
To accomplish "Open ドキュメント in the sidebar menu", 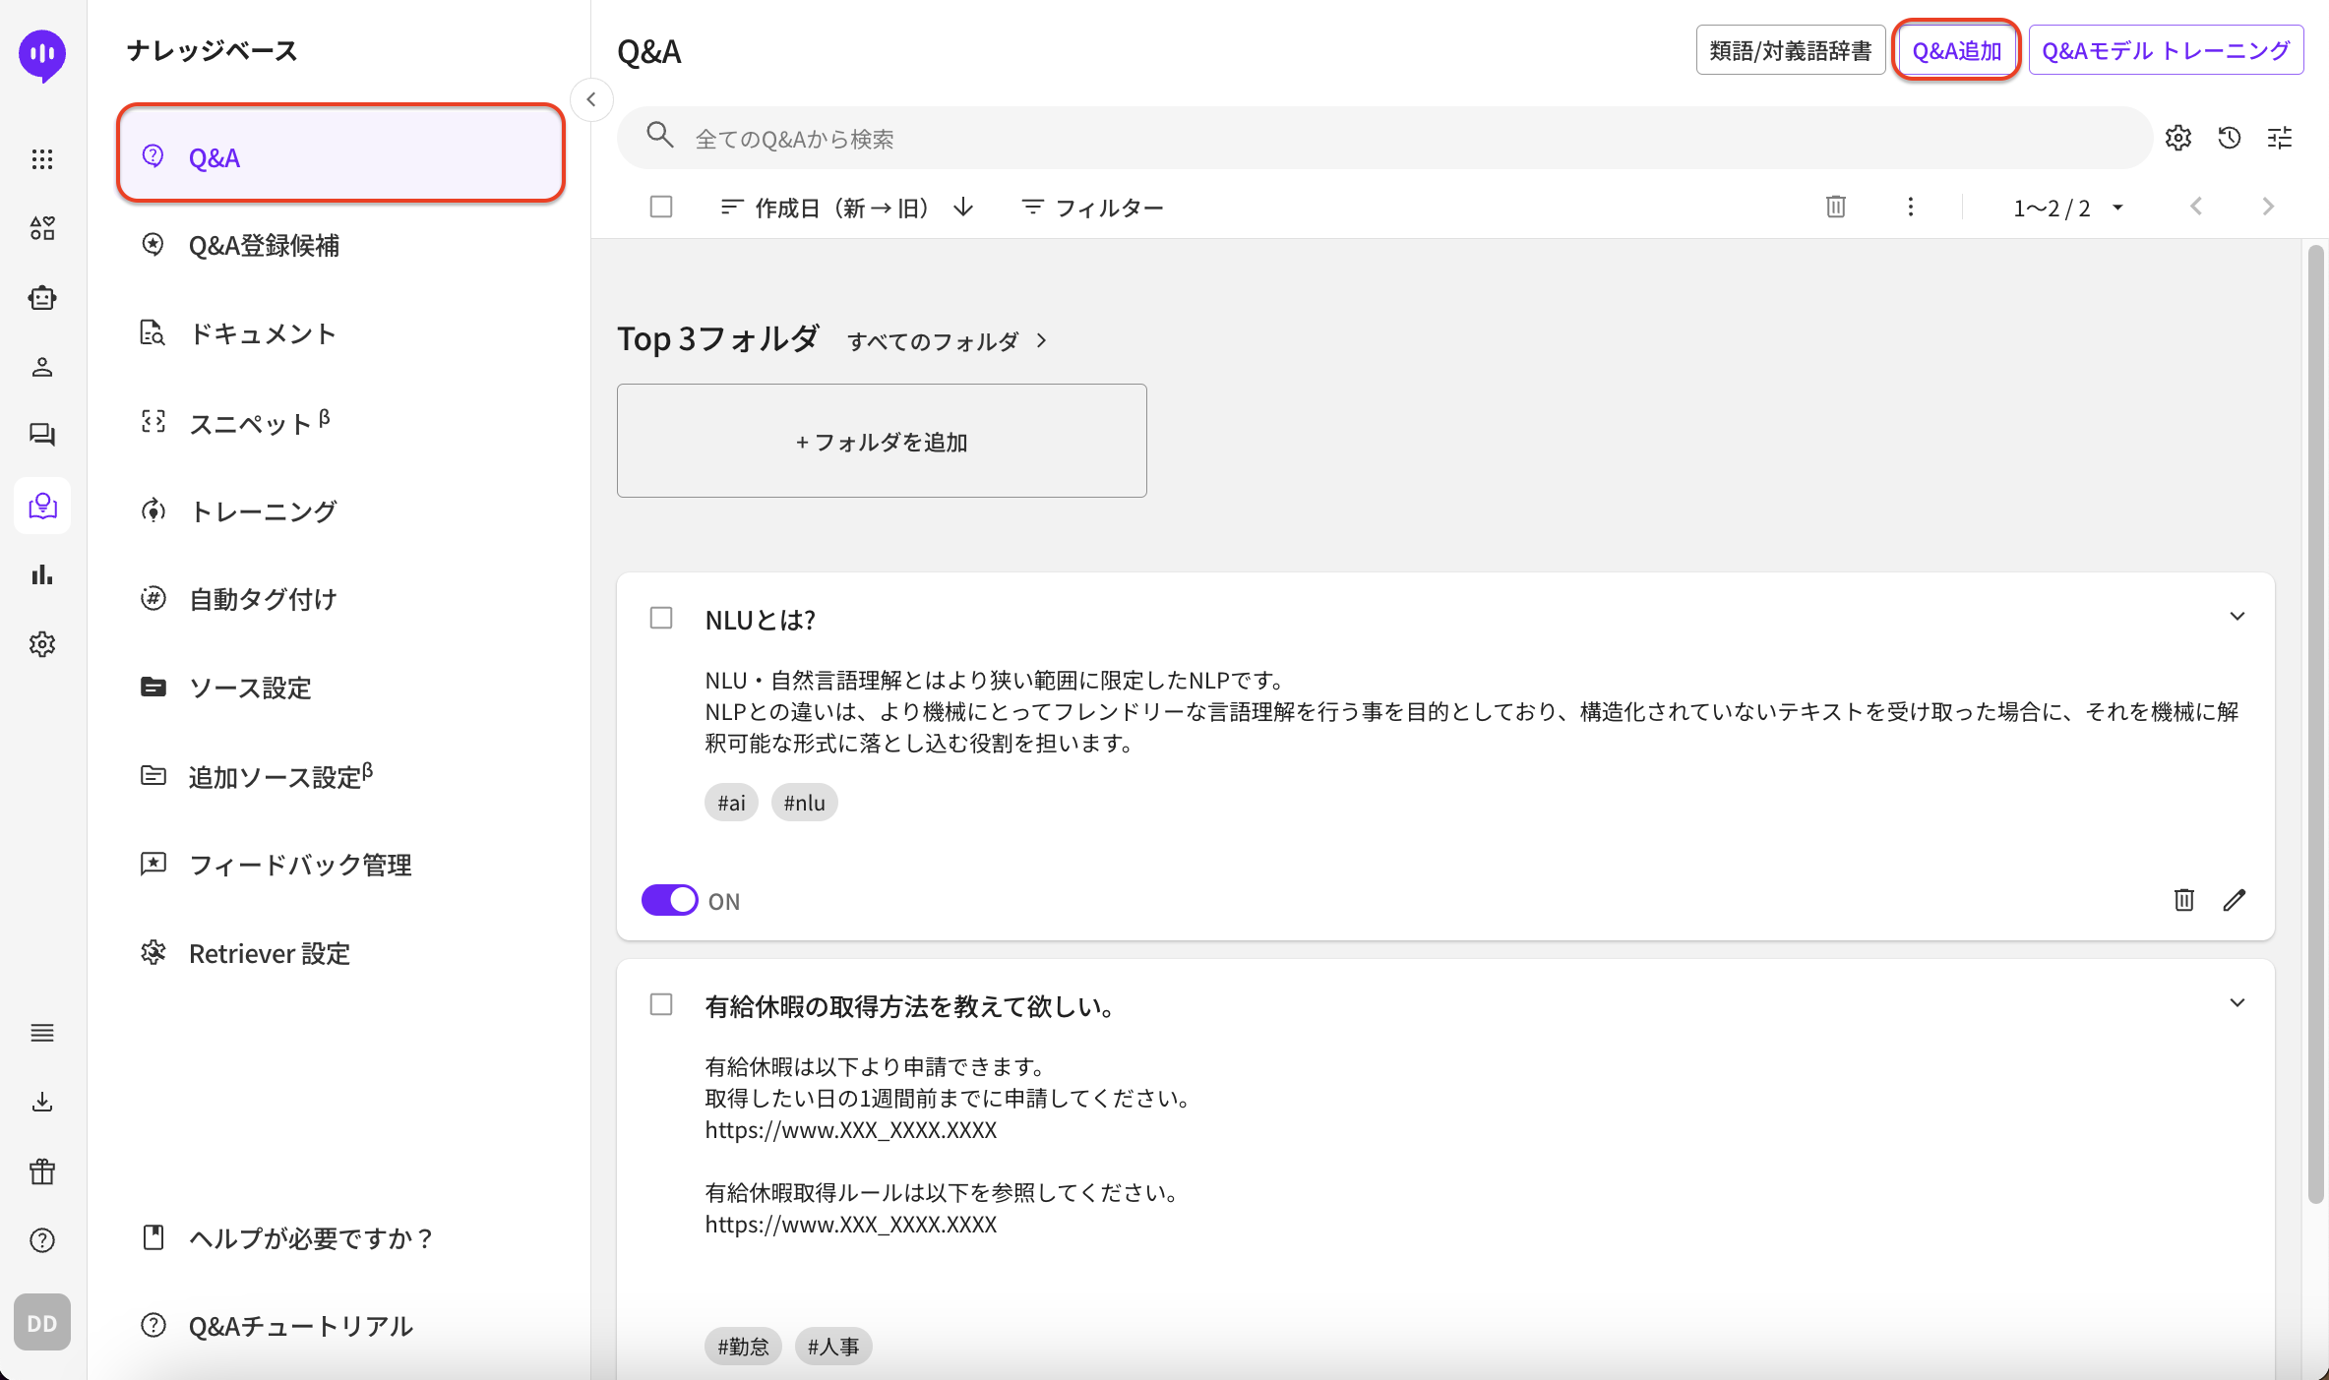I will (x=262, y=333).
